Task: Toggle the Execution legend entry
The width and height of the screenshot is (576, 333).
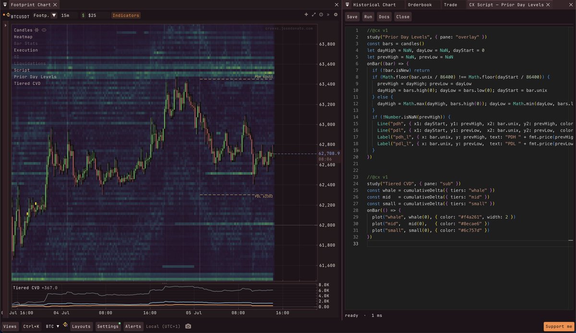Action: click(x=26, y=50)
